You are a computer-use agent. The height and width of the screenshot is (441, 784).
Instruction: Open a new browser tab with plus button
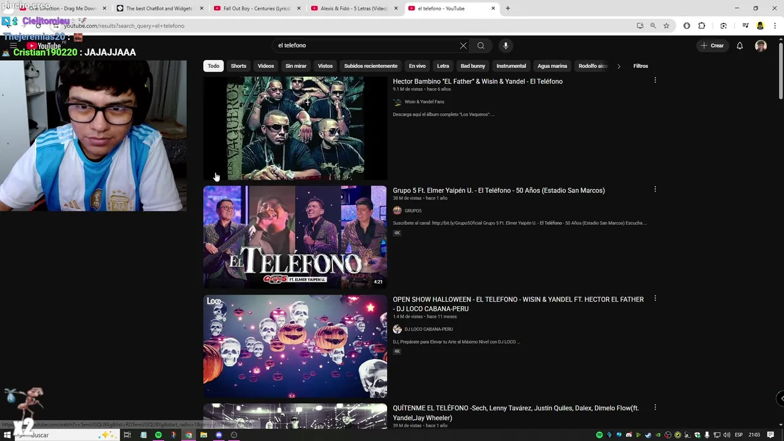click(x=508, y=9)
